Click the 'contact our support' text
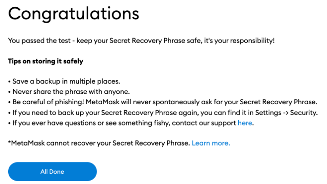 click(207, 123)
